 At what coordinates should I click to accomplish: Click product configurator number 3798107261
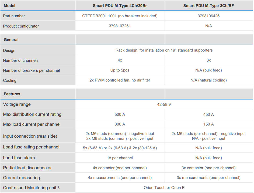(120, 26)
